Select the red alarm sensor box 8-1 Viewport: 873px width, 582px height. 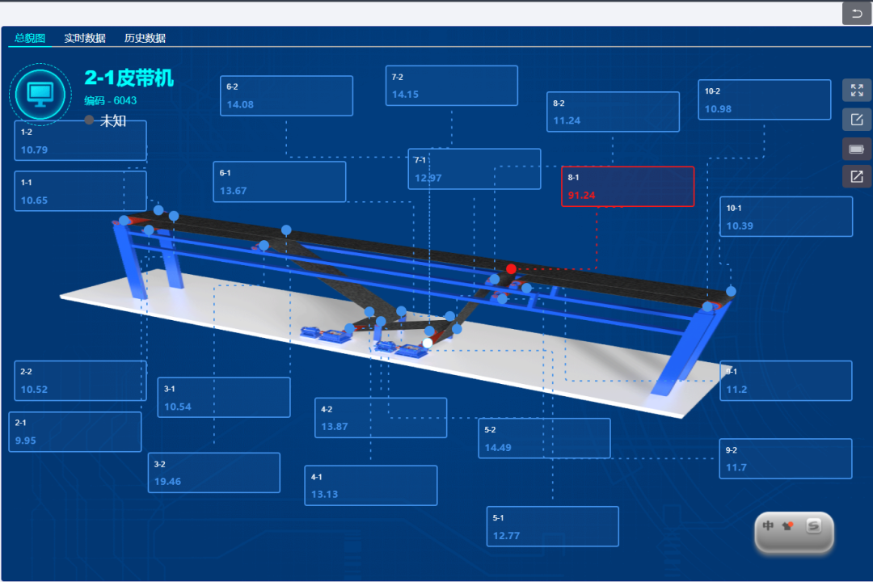(627, 187)
